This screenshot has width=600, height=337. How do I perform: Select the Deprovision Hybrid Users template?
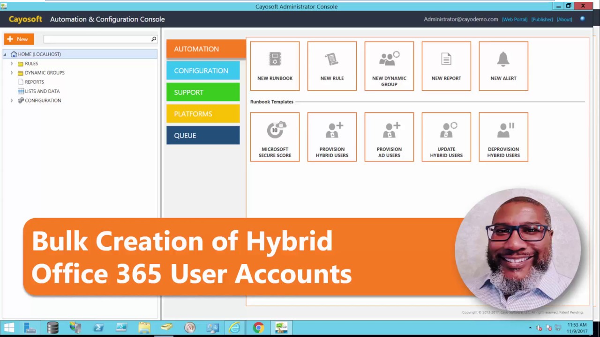pyautogui.click(x=503, y=137)
